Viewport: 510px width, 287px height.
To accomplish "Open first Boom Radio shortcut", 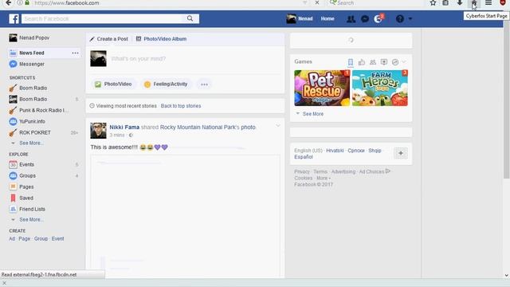I will (x=33, y=88).
